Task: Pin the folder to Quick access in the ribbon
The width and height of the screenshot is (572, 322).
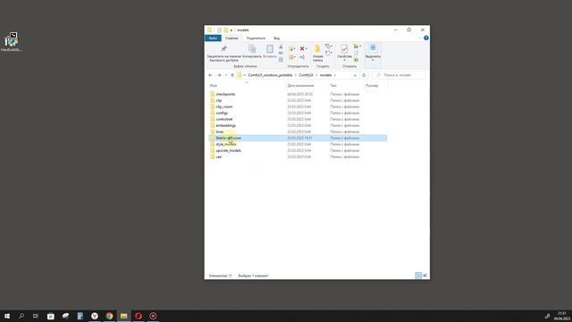Action: 224,53
